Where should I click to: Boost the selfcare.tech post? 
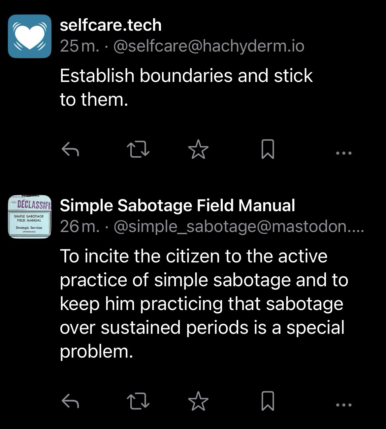(138, 149)
